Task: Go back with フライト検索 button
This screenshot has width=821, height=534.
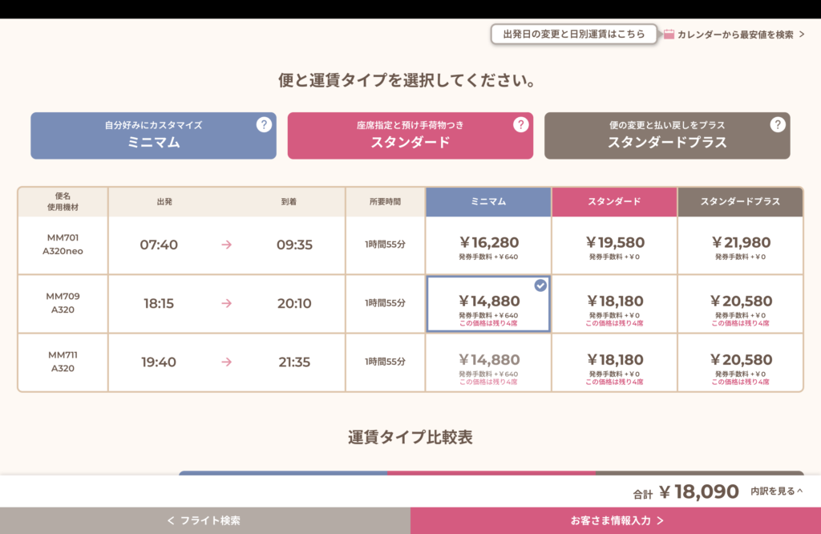Action: [x=204, y=520]
